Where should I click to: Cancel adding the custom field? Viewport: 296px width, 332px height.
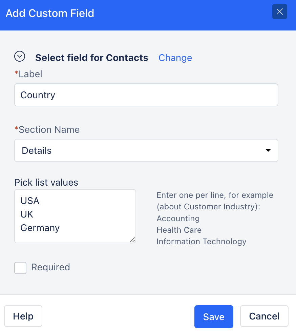(264, 316)
